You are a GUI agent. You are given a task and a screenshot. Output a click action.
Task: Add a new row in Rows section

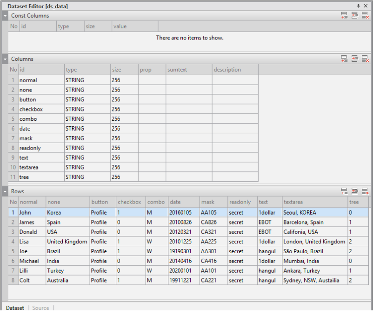[x=344, y=191]
